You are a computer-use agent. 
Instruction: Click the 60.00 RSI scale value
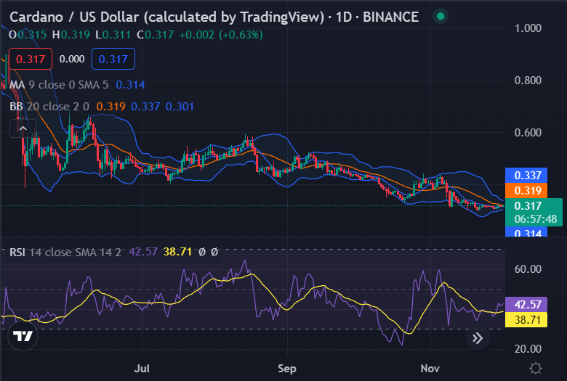(528, 269)
